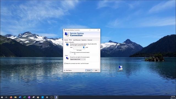Click the Help button
Image resolution: width=176 pixels, height=99 pixels.
[96, 70]
